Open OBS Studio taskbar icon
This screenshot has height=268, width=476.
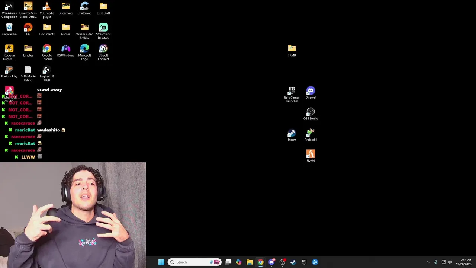tap(282, 262)
